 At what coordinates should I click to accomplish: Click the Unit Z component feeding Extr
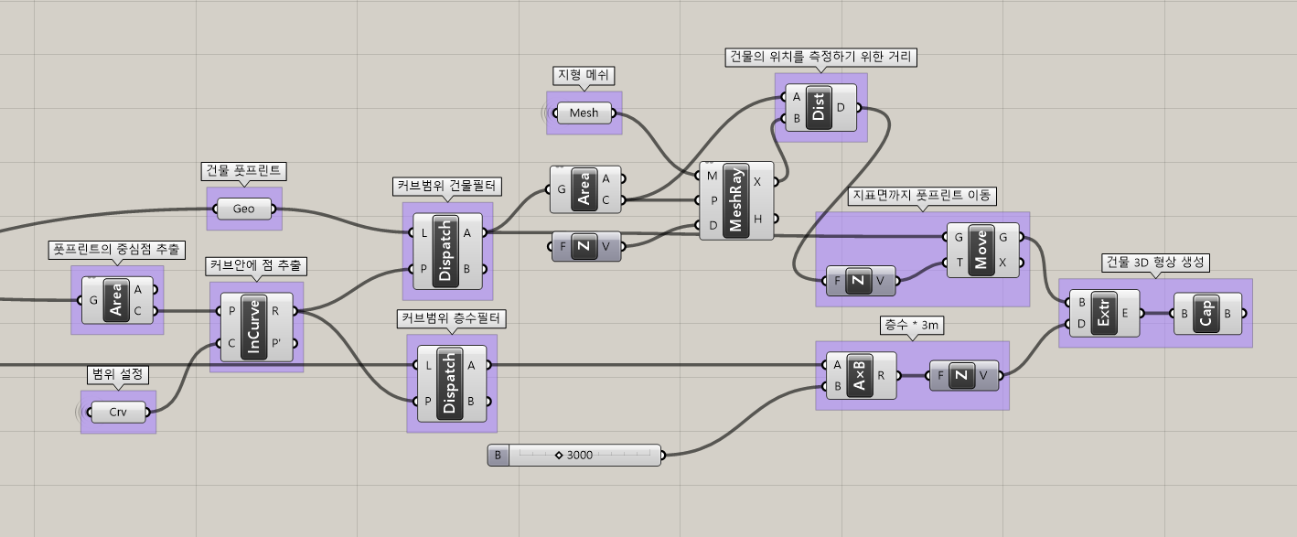[960, 376]
